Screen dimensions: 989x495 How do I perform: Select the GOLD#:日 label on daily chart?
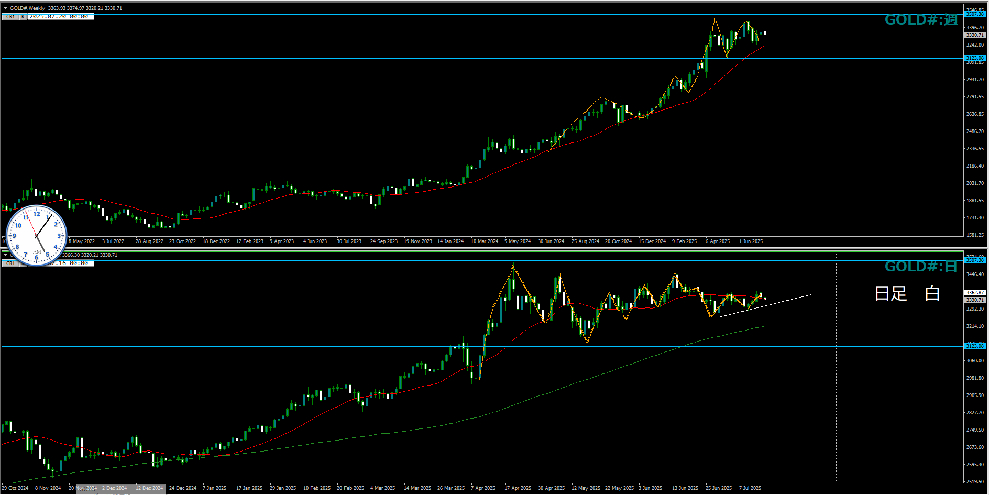coord(921,267)
